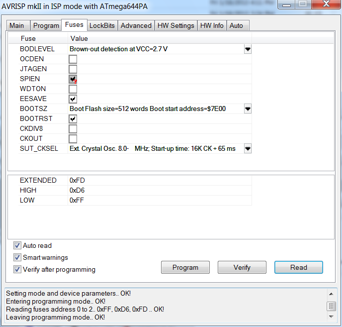Screen dimensions: 342x327
Task: Enable the CKOUT fuse checkbox
Action: (73, 139)
